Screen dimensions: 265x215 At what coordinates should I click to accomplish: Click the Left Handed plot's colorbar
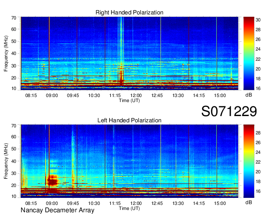coord(249,161)
